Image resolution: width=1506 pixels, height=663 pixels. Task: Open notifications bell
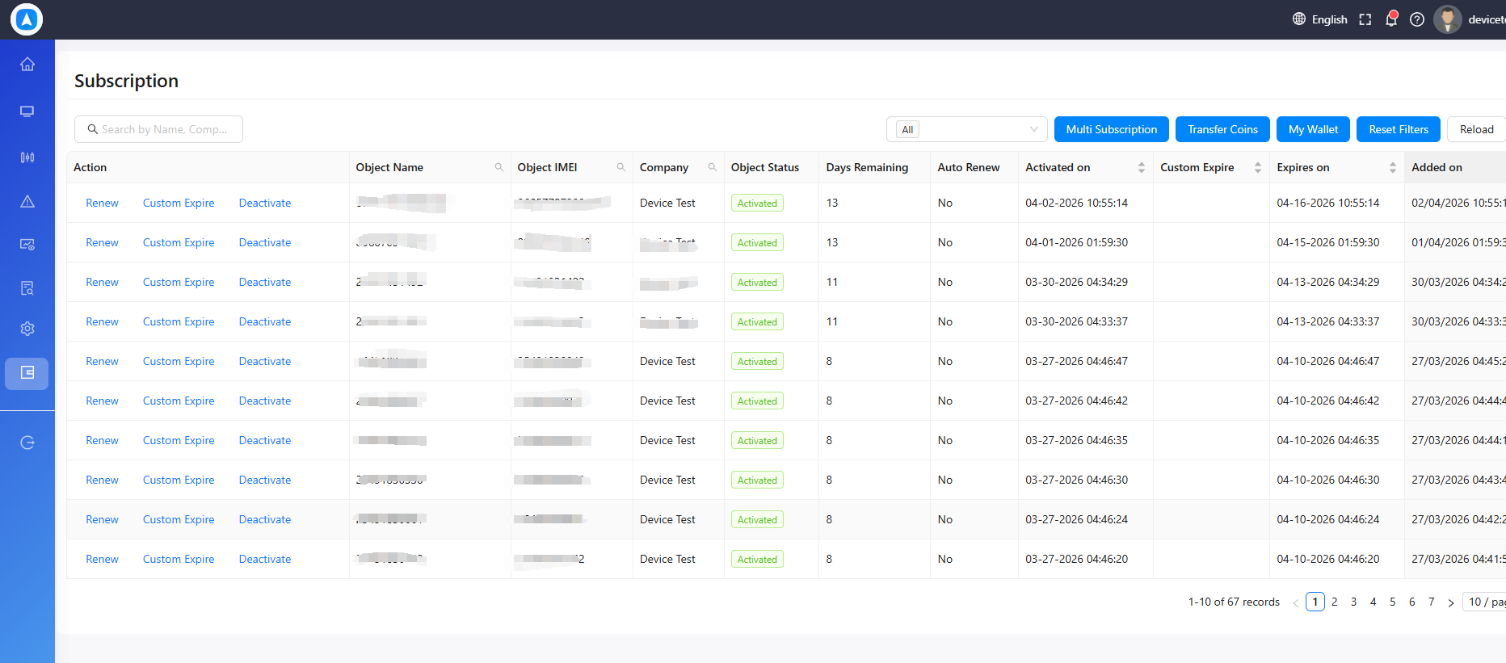coord(1391,19)
